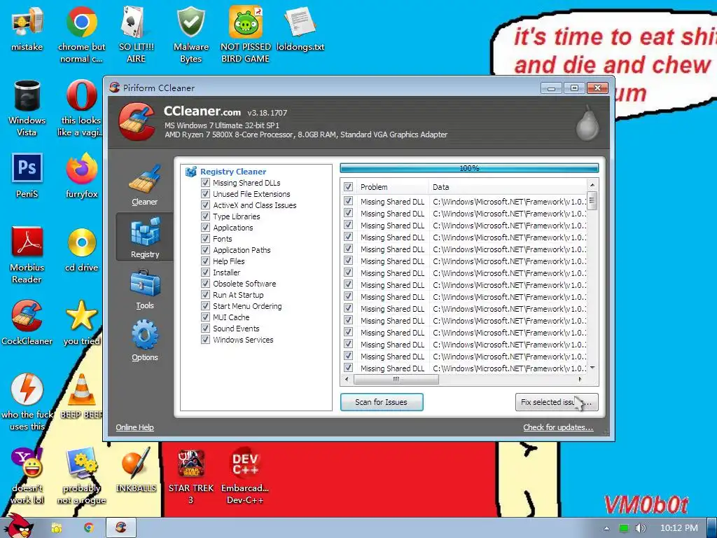Open the 'chrome but normal' desktop icon
Screen dimensions: 717x538
click(81, 35)
